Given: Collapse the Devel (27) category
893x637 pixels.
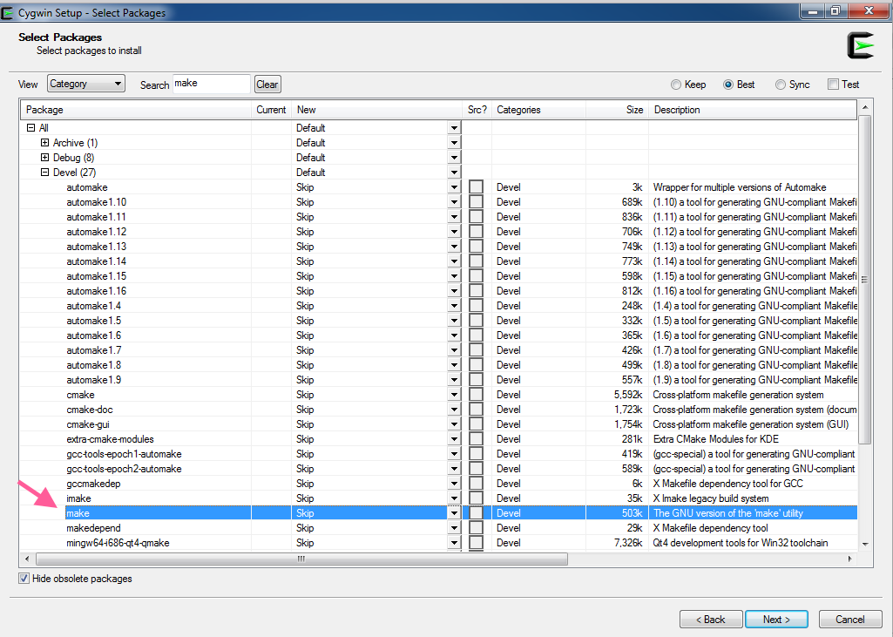Looking at the screenshot, I should click(x=45, y=172).
